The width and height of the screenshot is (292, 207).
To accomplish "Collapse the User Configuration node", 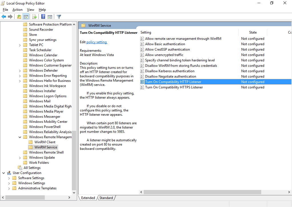I will tap(3, 173).
